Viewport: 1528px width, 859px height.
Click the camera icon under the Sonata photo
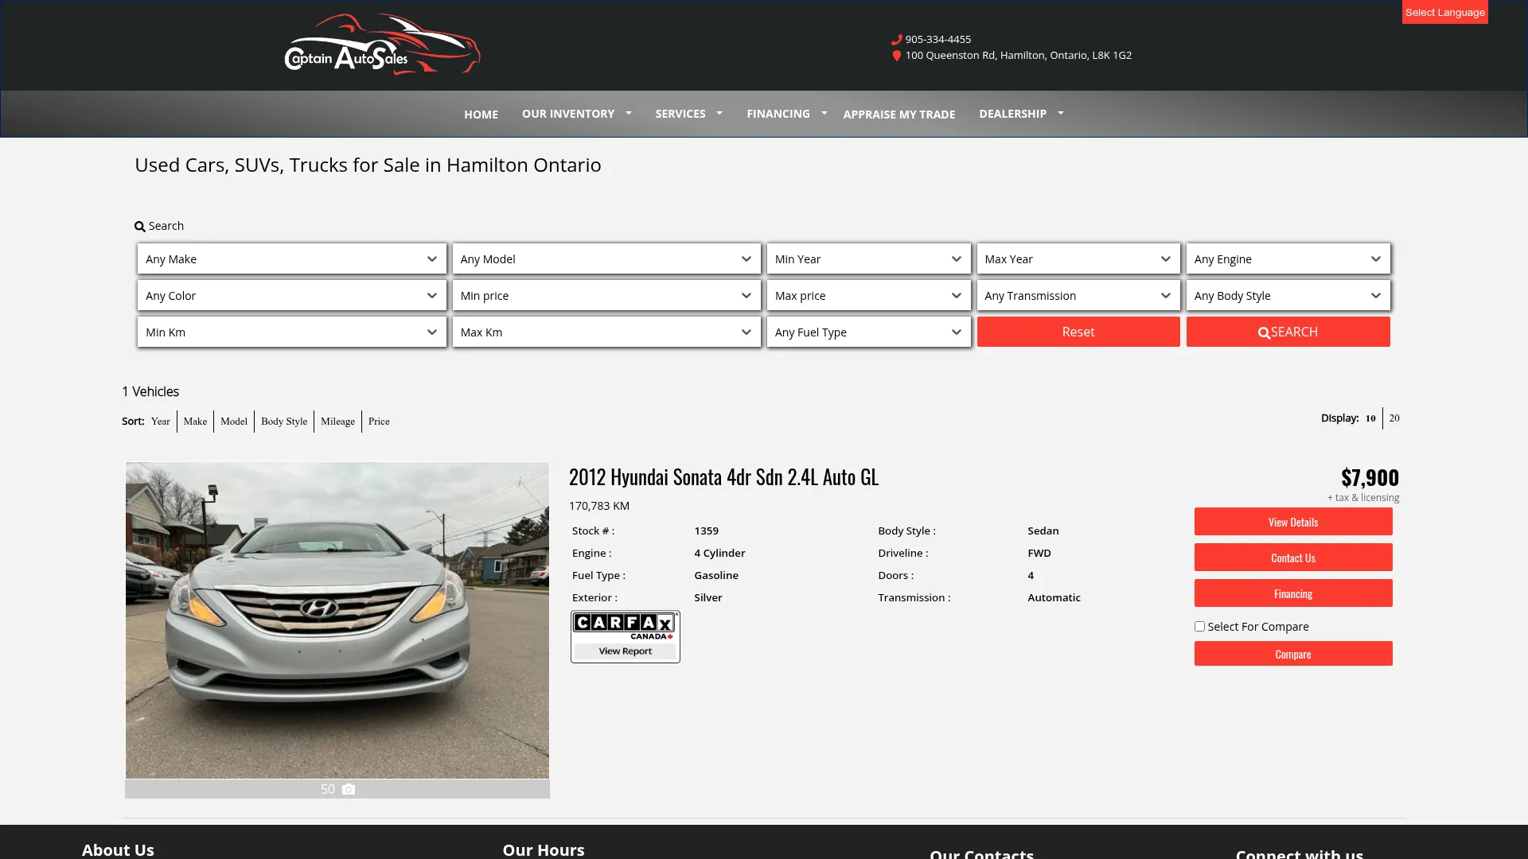click(x=349, y=789)
